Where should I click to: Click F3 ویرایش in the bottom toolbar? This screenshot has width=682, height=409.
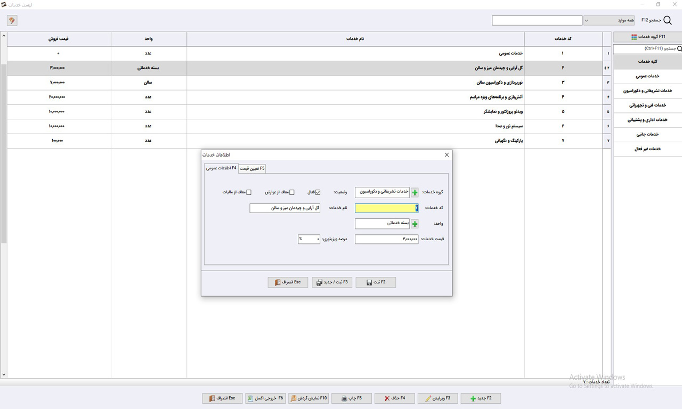pyautogui.click(x=438, y=398)
